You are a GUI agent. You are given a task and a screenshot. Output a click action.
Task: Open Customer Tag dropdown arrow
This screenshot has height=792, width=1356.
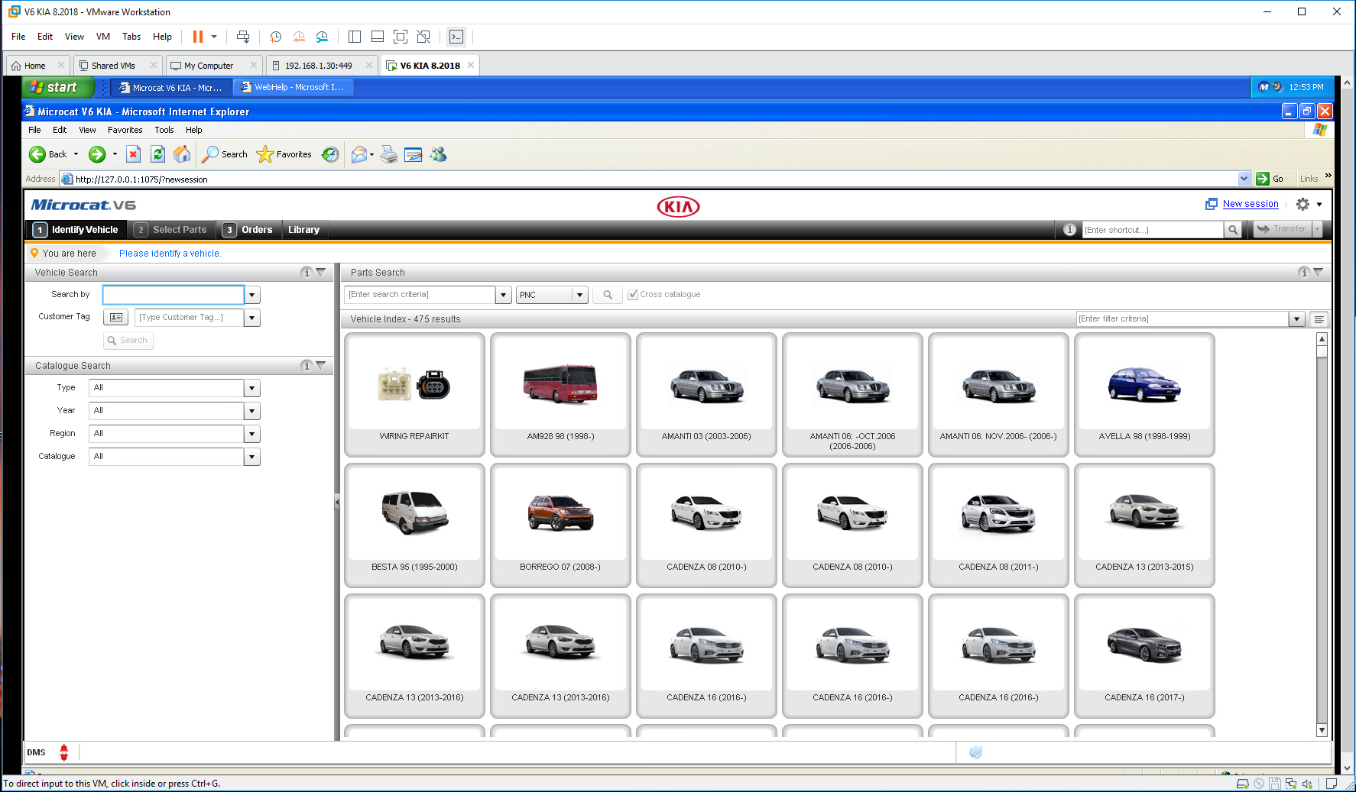click(252, 318)
